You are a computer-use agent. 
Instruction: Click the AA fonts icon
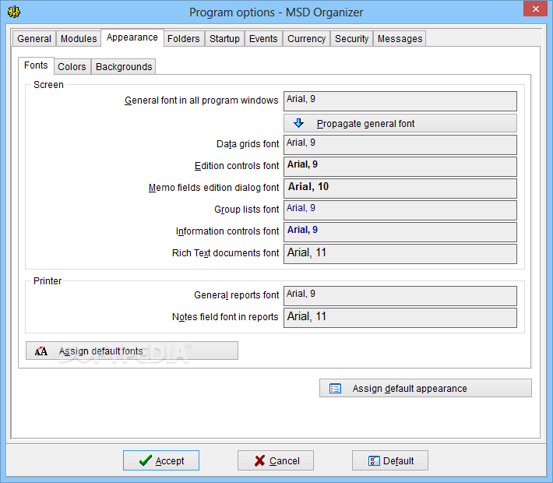click(41, 351)
